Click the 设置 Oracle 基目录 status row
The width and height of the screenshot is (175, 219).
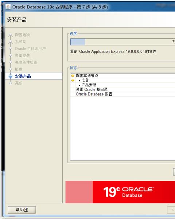click(x=122, y=89)
